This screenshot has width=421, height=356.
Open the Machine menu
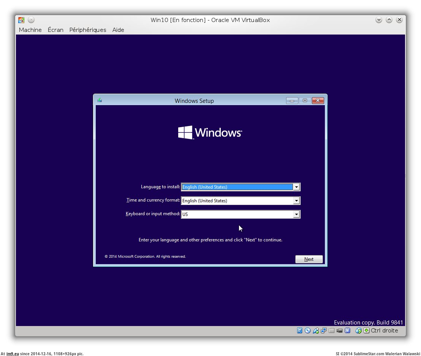pos(30,30)
